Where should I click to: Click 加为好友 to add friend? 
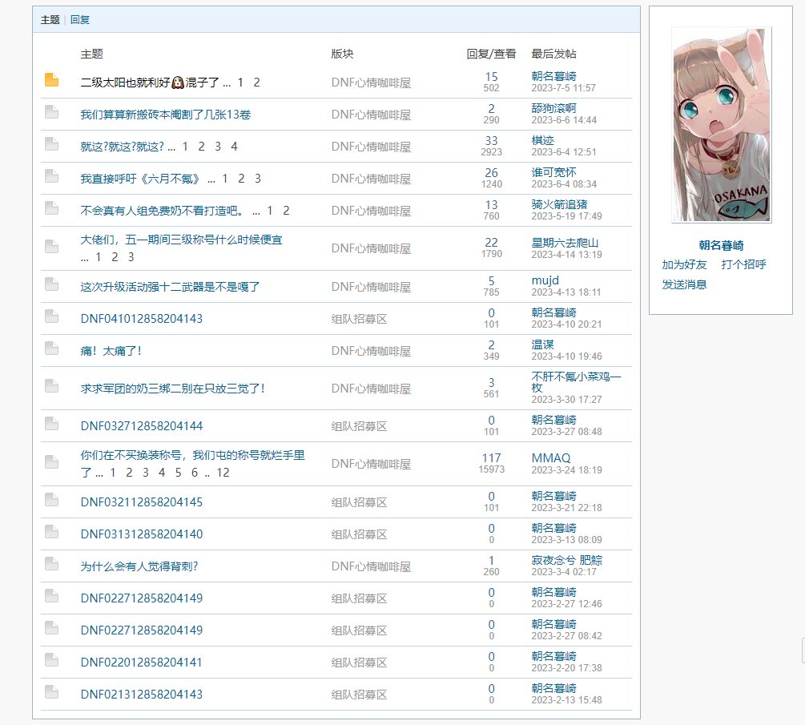tap(684, 264)
